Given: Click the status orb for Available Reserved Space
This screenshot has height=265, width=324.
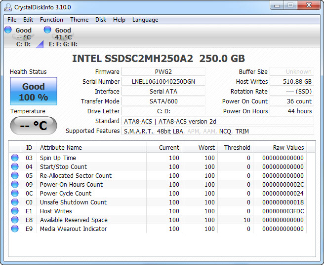Looking at the screenshot, I should pos(15,220).
